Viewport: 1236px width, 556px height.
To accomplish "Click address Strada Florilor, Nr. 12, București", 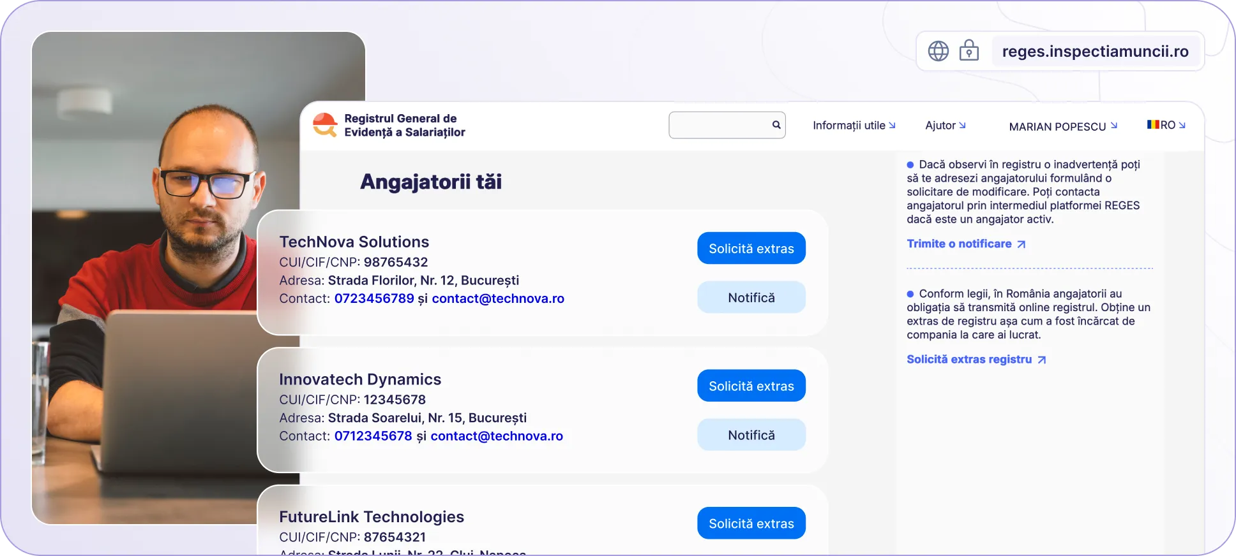I will [x=423, y=281].
